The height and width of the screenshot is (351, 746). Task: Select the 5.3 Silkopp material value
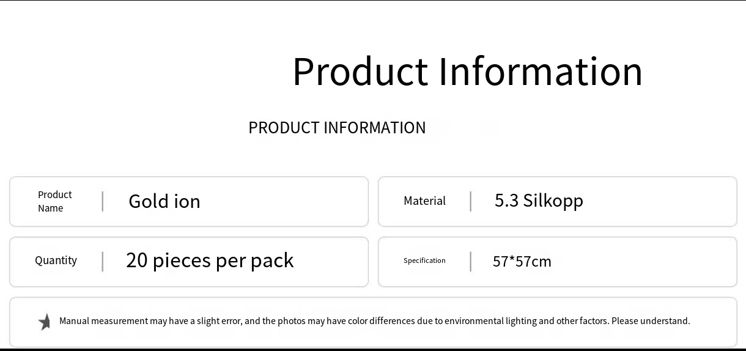click(x=539, y=201)
